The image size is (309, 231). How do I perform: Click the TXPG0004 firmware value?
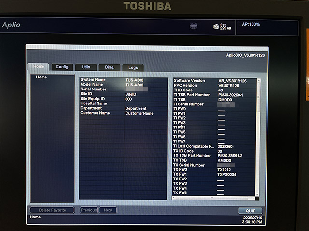click(x=226, y=175)
